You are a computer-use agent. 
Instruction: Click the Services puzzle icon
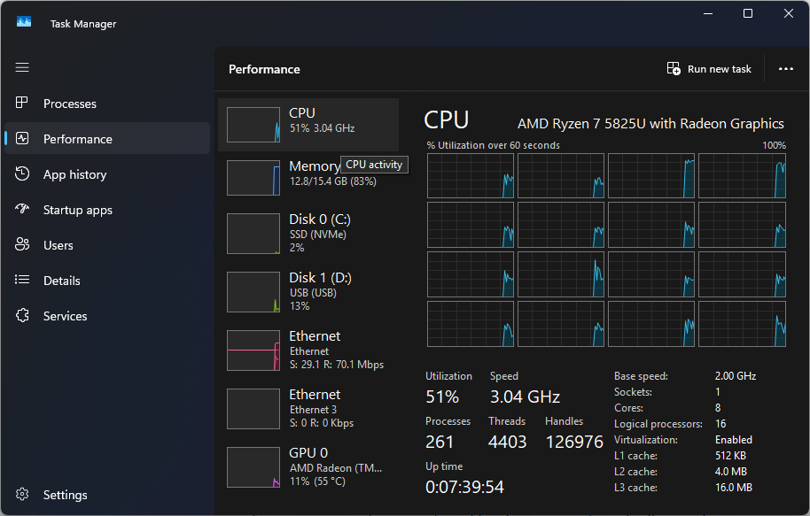(23, 316)
